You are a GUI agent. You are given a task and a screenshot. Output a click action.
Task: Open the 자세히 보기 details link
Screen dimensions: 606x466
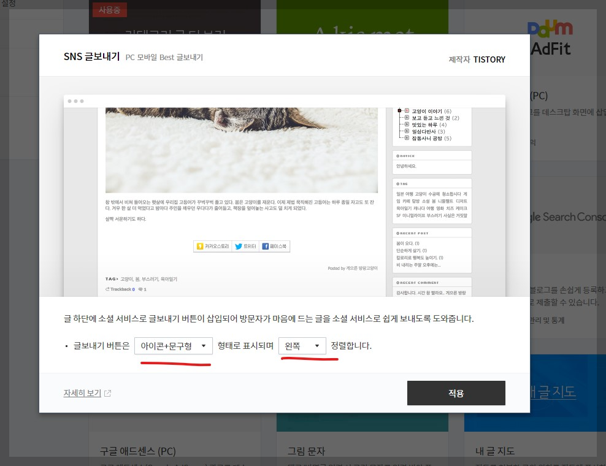[x=82, y=393]
